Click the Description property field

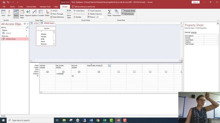211,36
